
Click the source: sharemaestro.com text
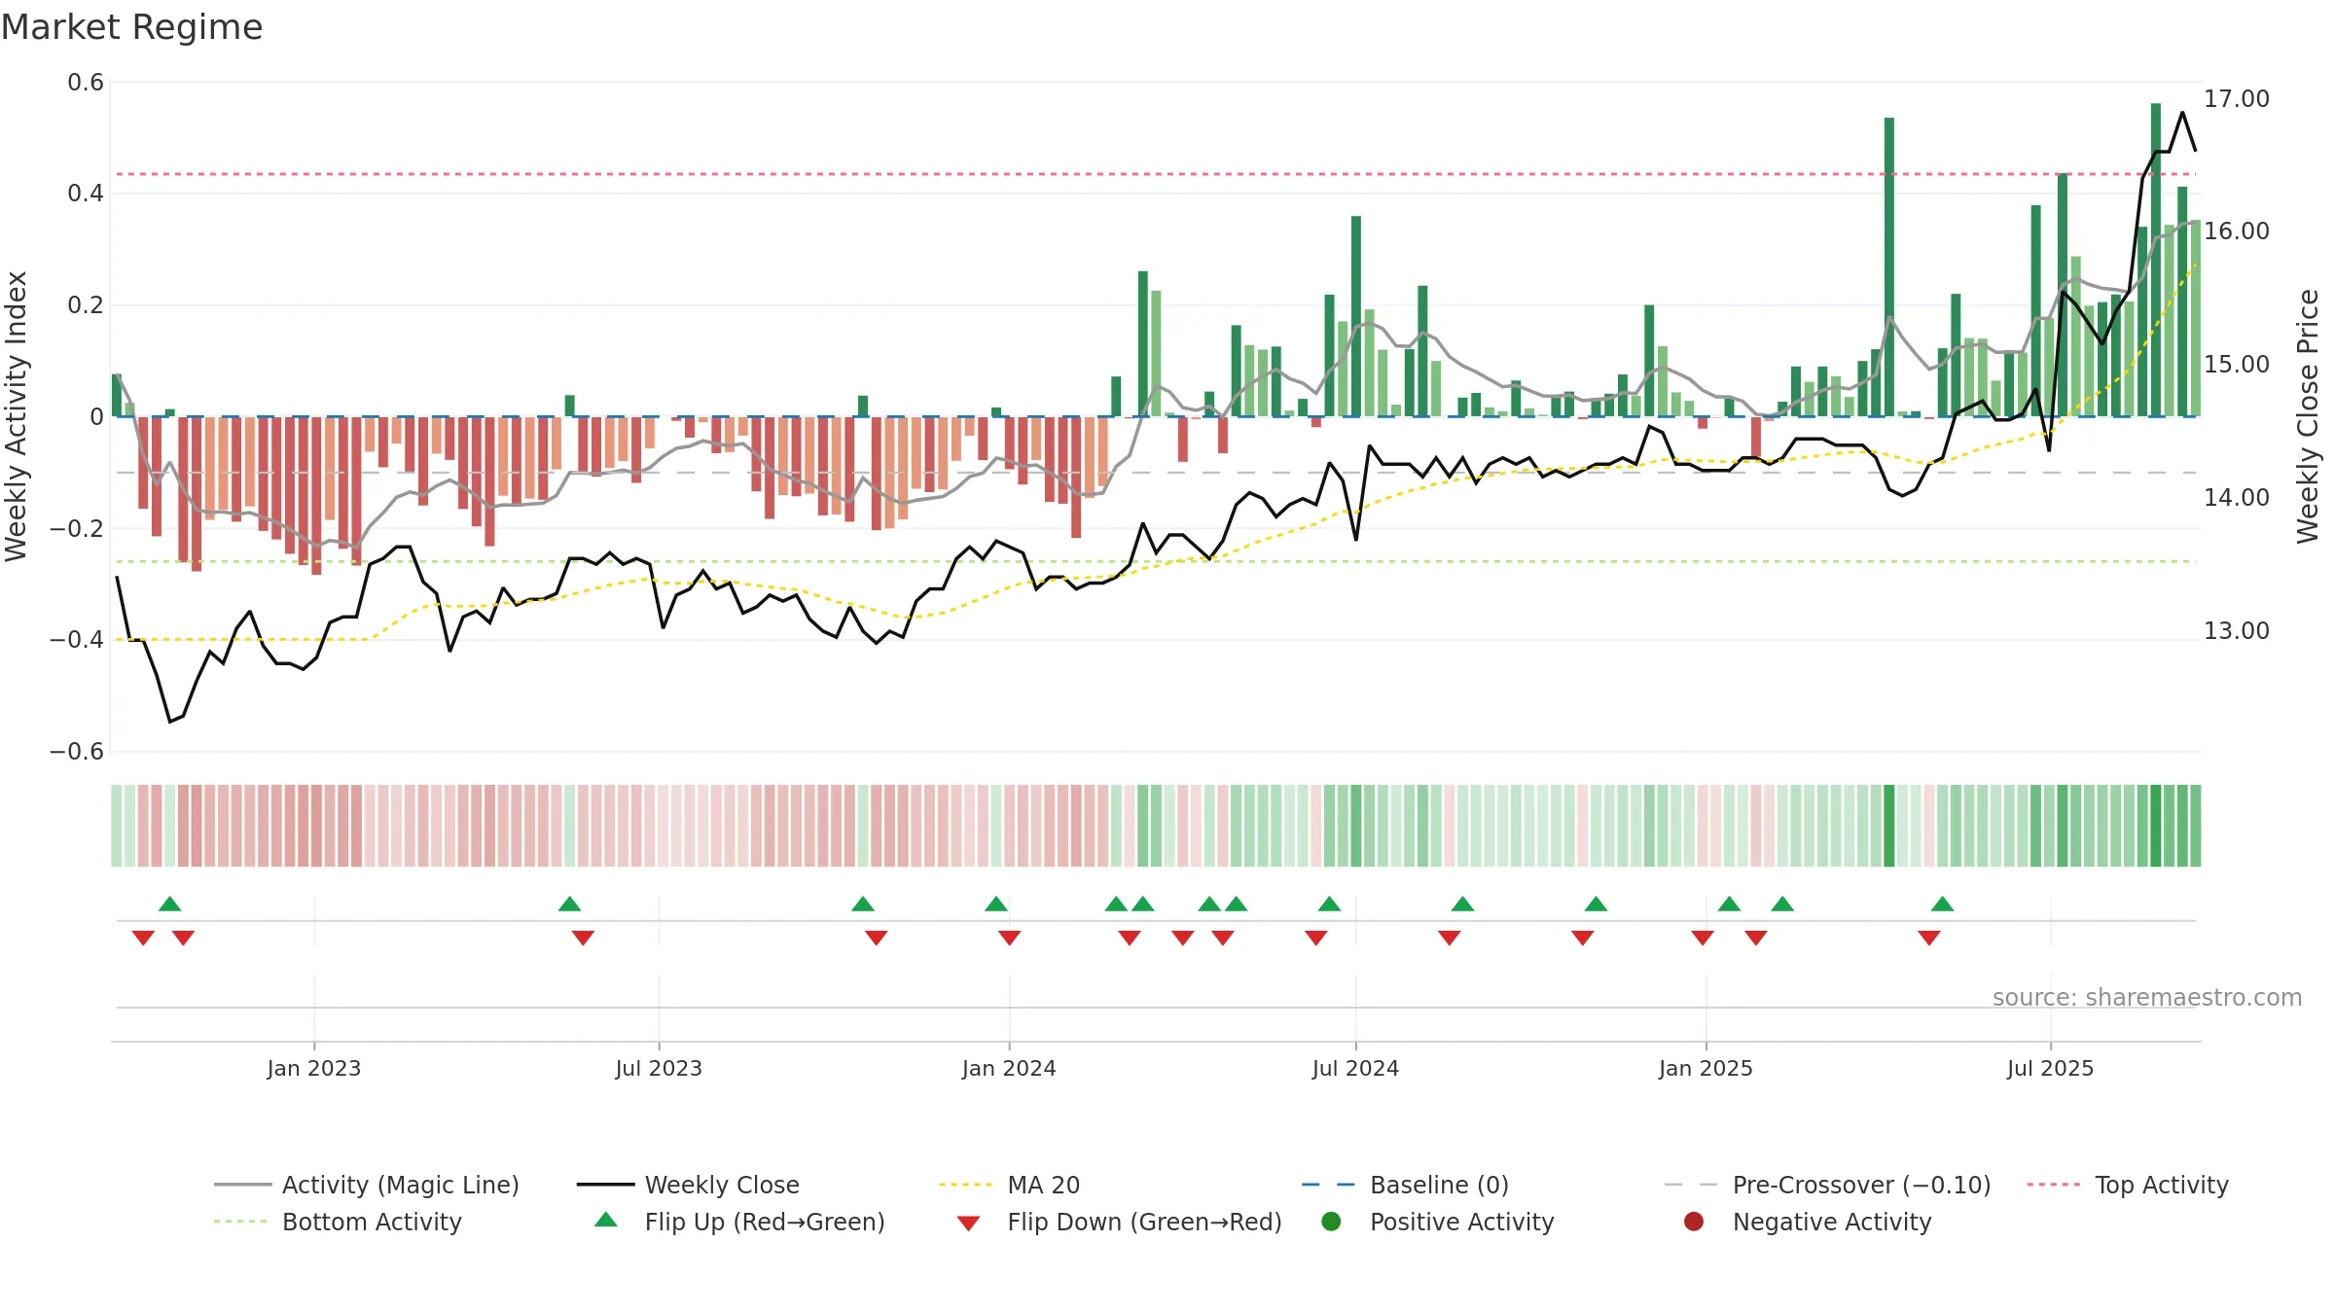click(x=2146, y=997)
